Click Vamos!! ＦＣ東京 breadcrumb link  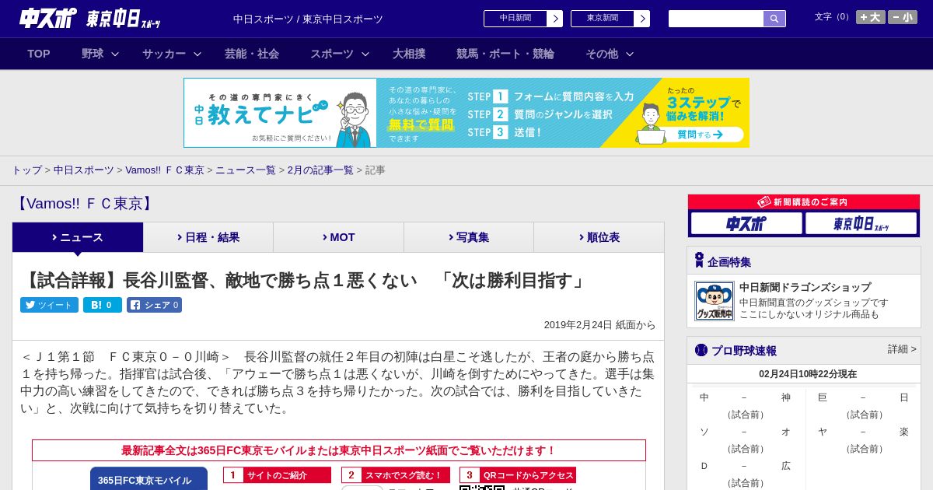[x=165, y=170]
